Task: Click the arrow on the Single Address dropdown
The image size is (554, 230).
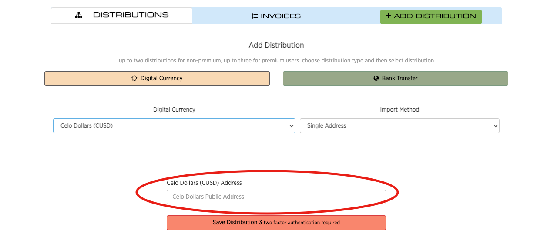Action: tap(495, 126)
